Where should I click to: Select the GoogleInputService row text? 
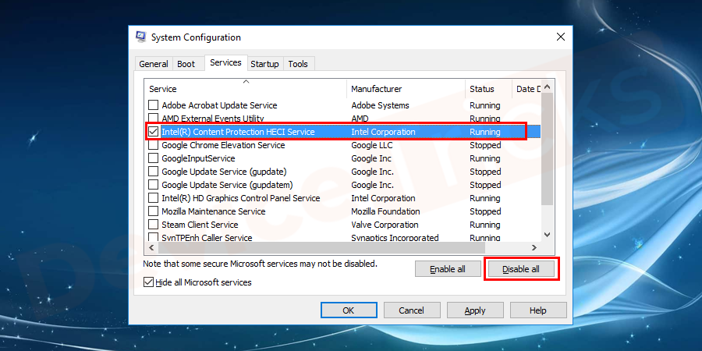[x=198, y=158]
